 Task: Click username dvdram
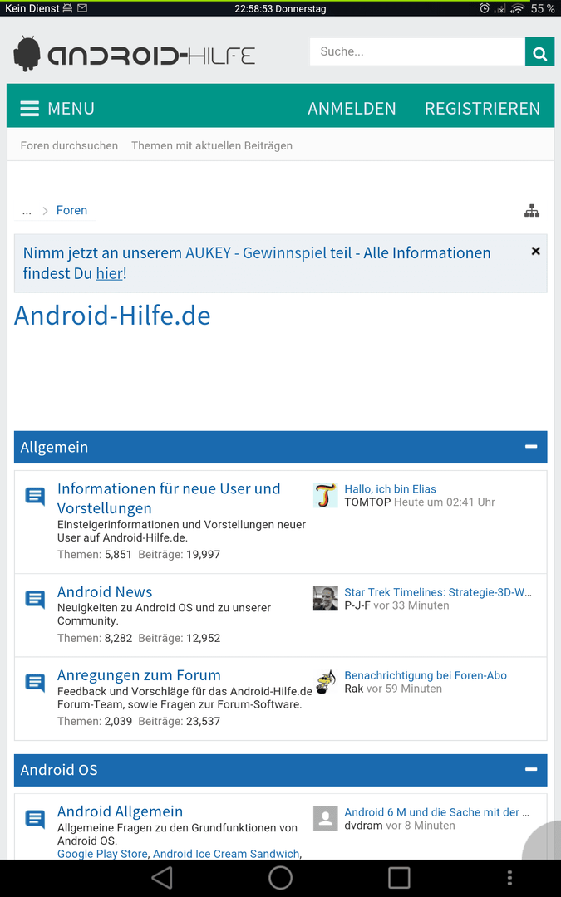pyautogui.click(x=363, y=826)
